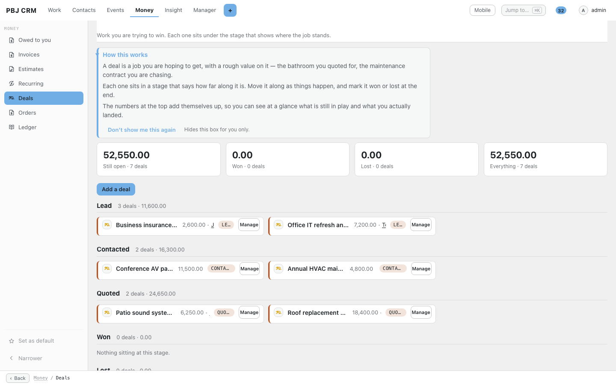Image resolution: width=616 pixels, height=385 pixels.
Task: Click the Invoices document icon in sidebar
Action: 12,55
